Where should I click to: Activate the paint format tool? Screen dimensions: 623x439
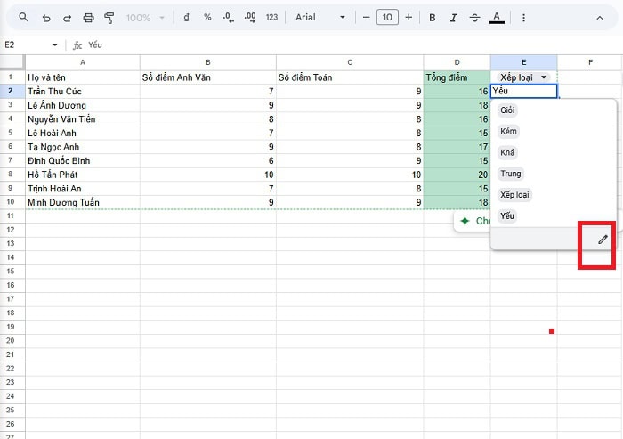(x=109, y=17)
